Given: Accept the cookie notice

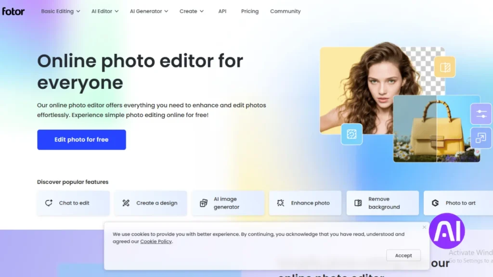Looking at the screenshot, I should [403, 255].
